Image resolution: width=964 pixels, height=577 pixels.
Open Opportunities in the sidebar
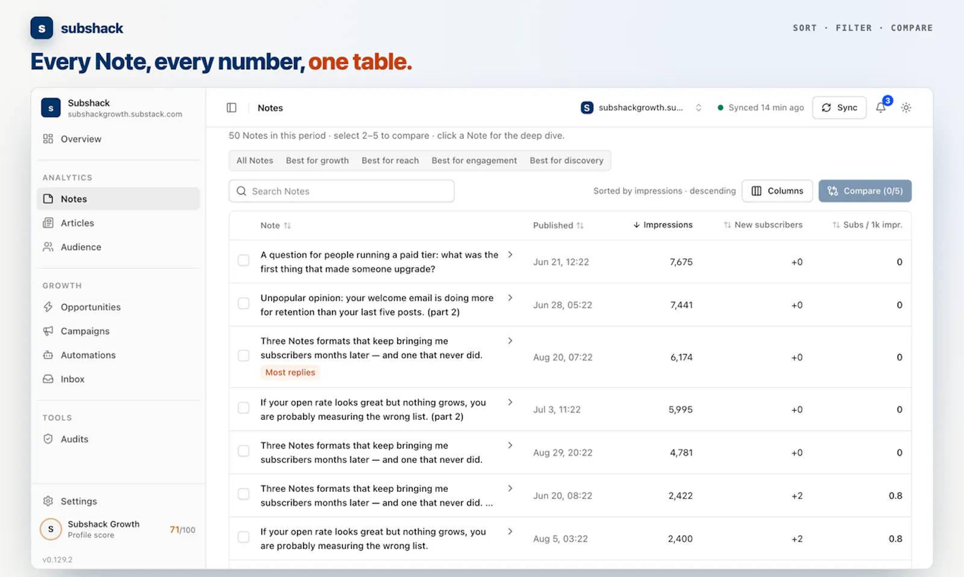tap(118, 307)
